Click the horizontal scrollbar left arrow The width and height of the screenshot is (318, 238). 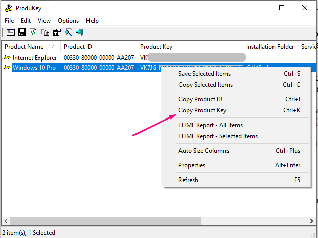click(6, 221)
